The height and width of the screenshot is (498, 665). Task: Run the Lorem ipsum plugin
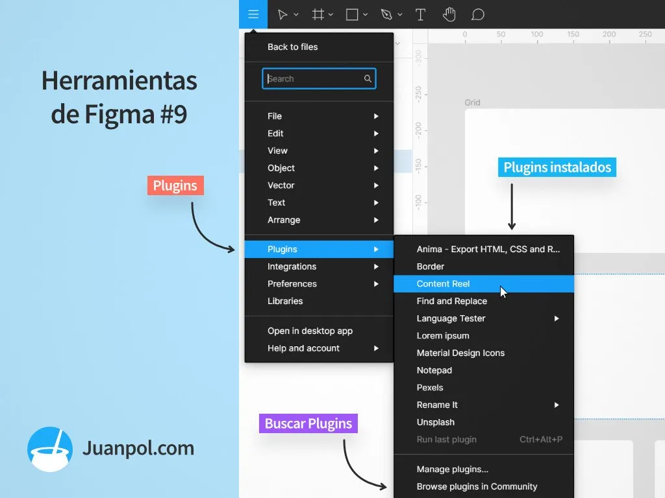click(484, 336)
